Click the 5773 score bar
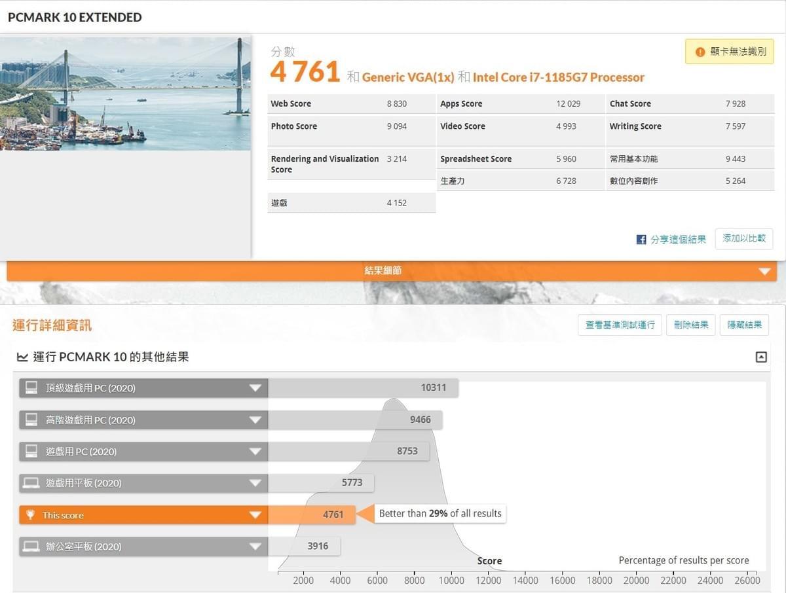 click(x=321, y=483)
